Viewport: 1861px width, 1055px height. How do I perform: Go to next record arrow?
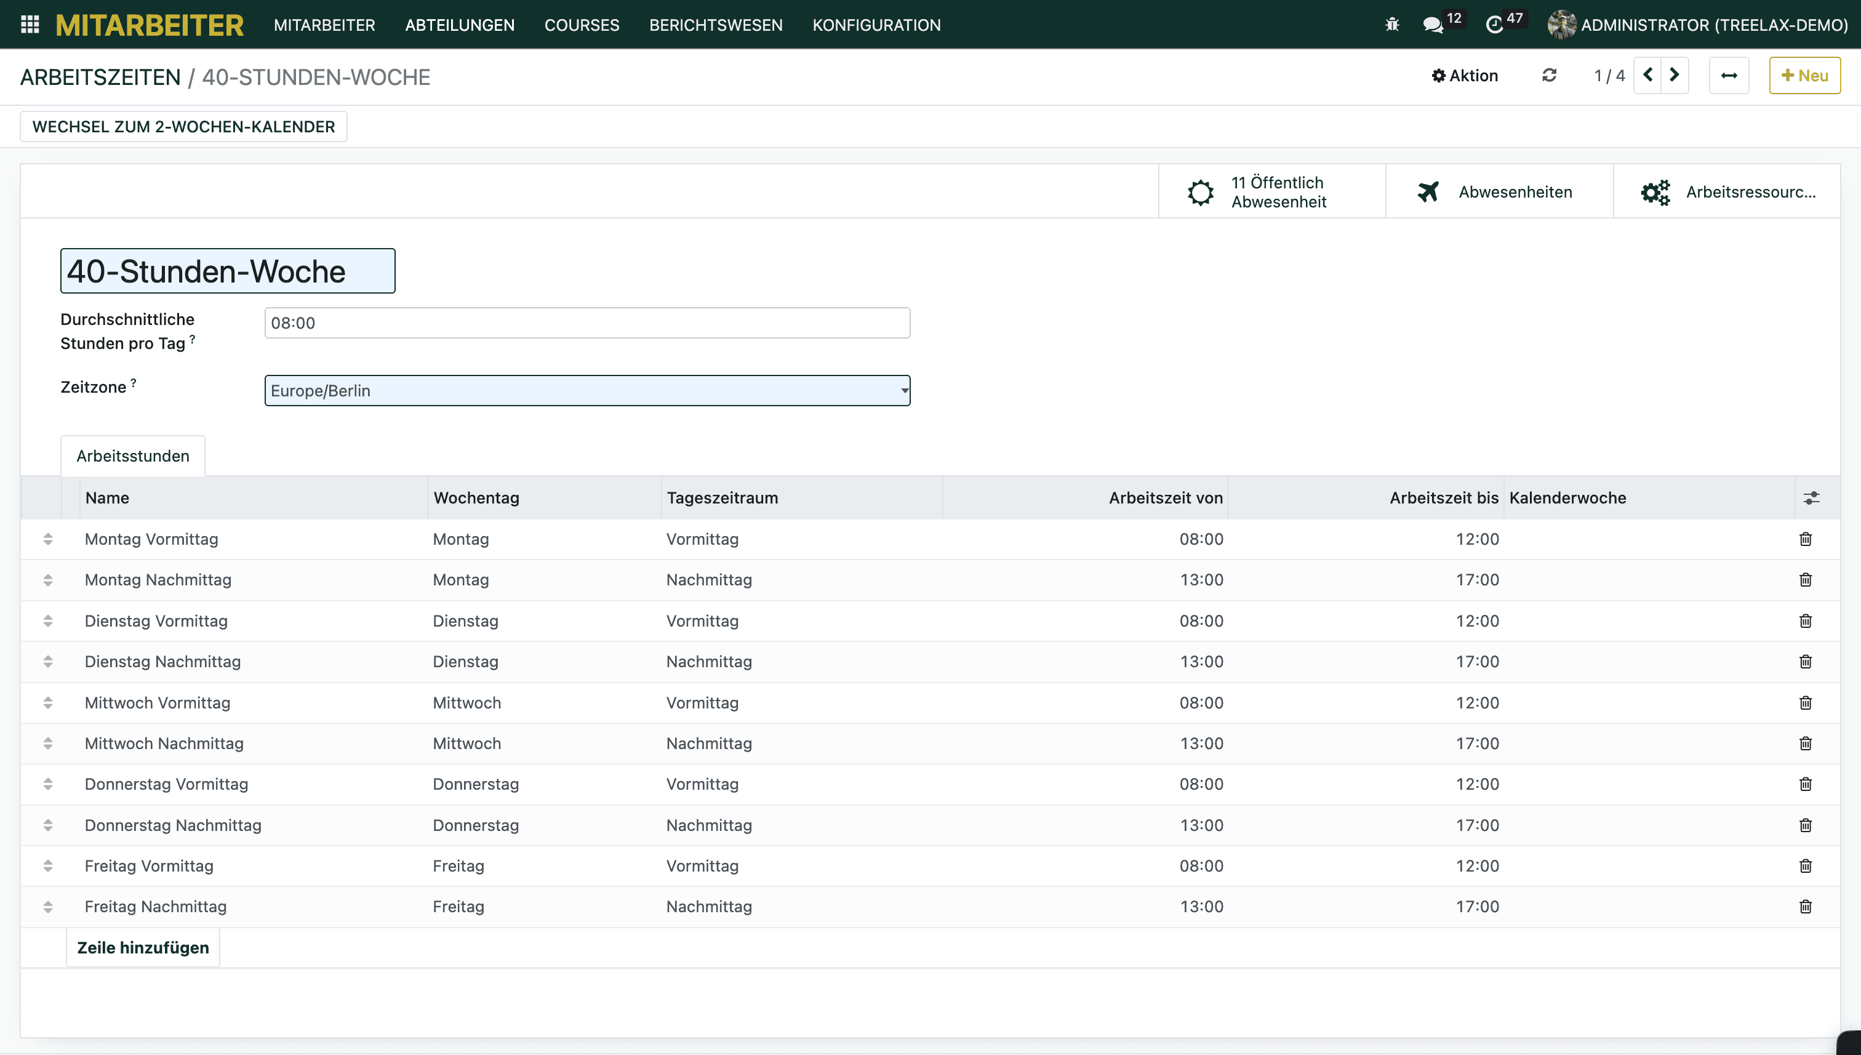(x=1674, y=75)
